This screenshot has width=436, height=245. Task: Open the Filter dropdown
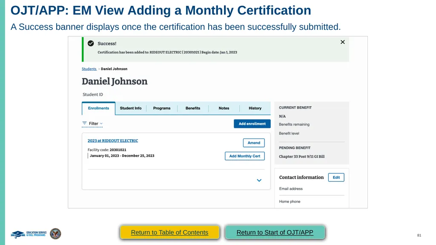tap(92, 124)
